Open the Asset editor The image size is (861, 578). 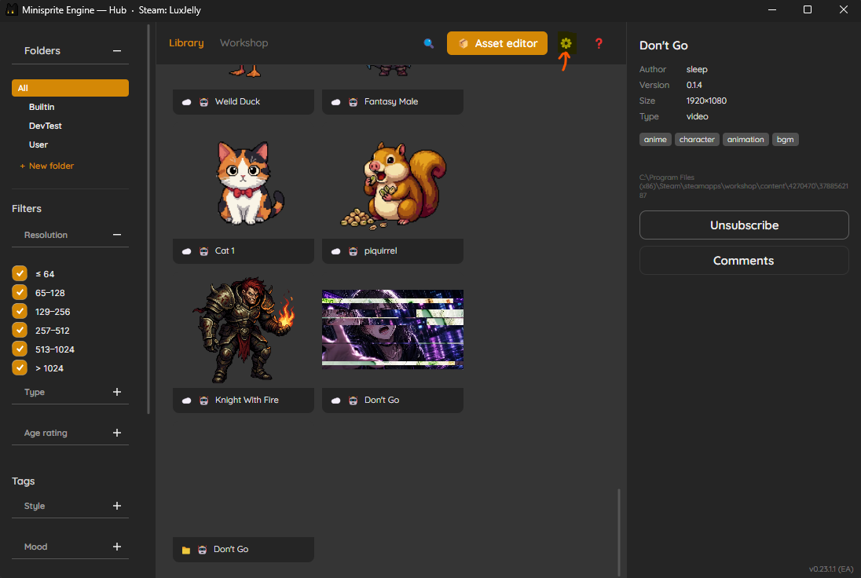(497, 43)
